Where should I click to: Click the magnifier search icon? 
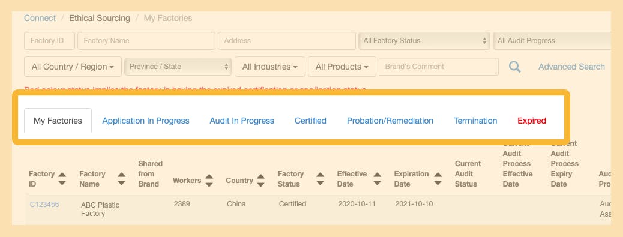click(x=514, y=67)
